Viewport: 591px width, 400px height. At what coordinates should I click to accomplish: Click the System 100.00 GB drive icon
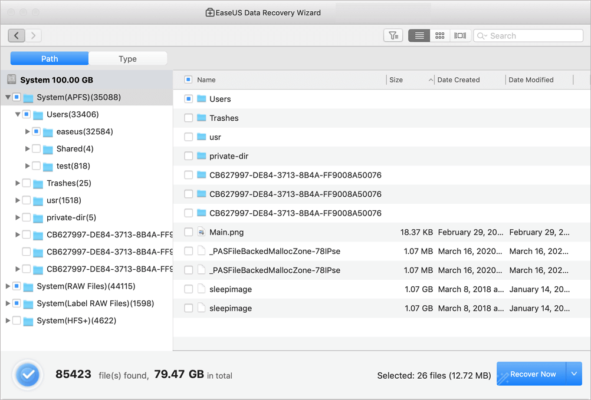point(12,80)
